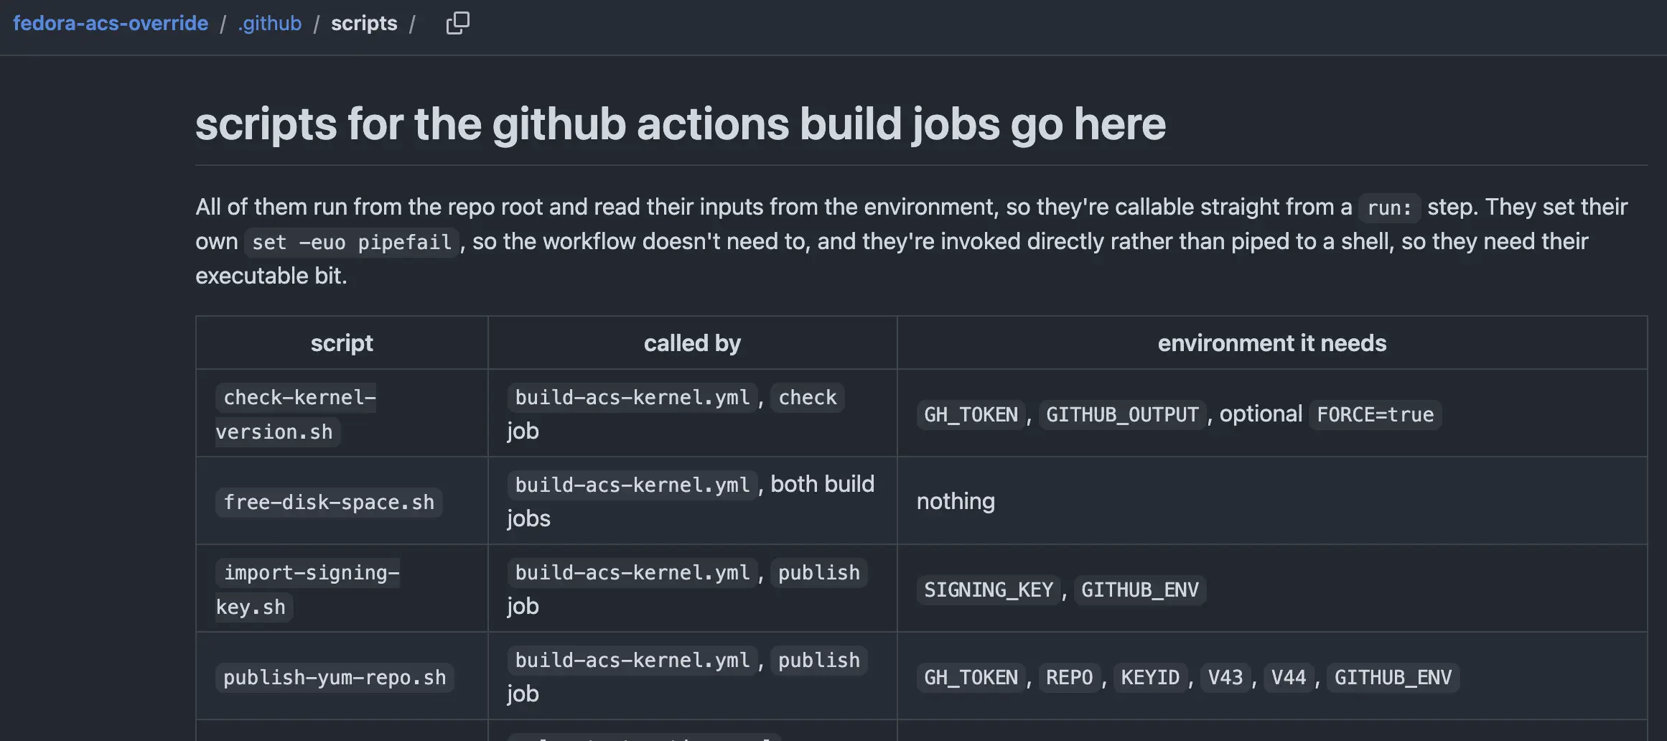Click the script column header

click(x=342, y=342)
